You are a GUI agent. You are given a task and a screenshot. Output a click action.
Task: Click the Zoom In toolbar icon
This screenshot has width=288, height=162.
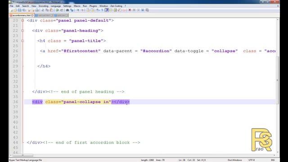78,10
